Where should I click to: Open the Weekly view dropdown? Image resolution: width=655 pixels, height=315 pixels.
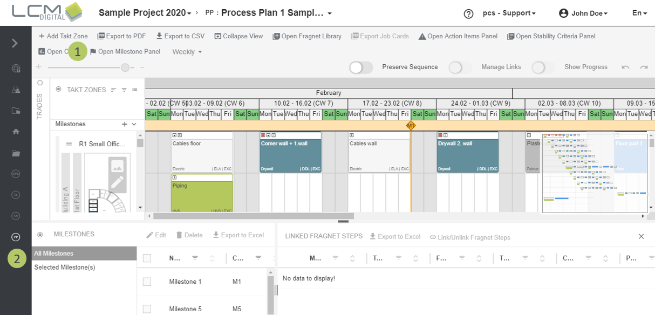[x=187, y=52]
